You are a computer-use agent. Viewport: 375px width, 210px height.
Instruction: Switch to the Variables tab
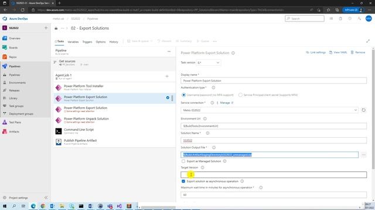73,41
